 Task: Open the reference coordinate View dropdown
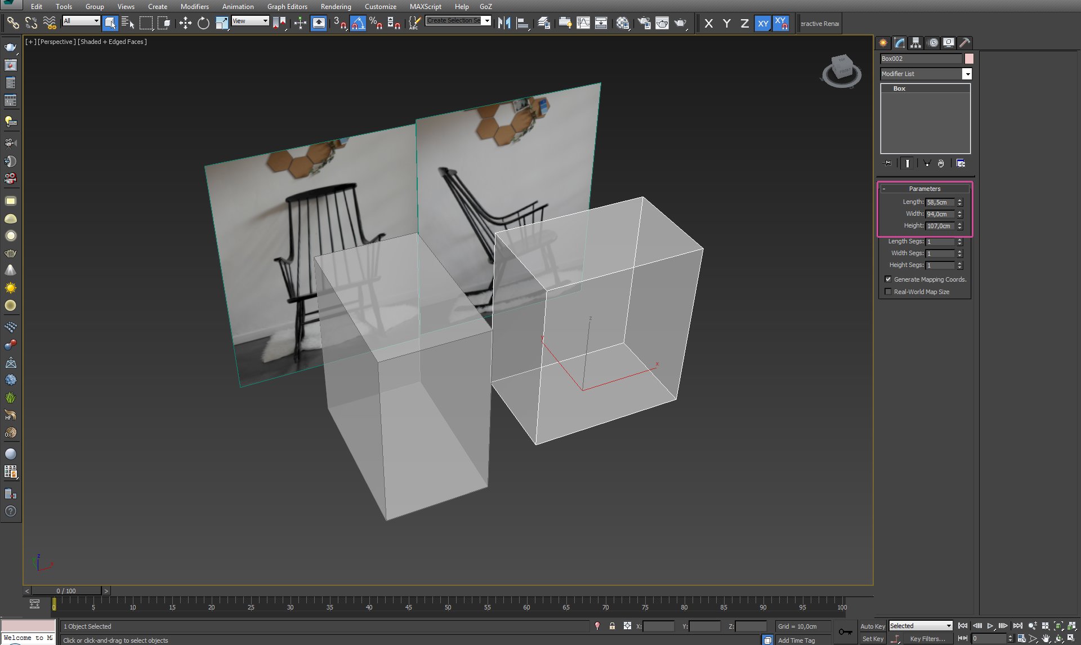pos(250,21)
